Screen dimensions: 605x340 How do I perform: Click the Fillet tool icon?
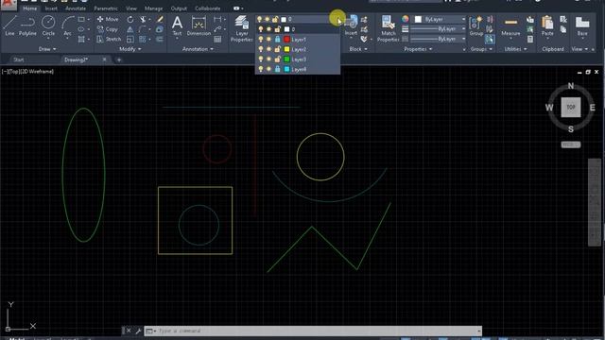143,29
